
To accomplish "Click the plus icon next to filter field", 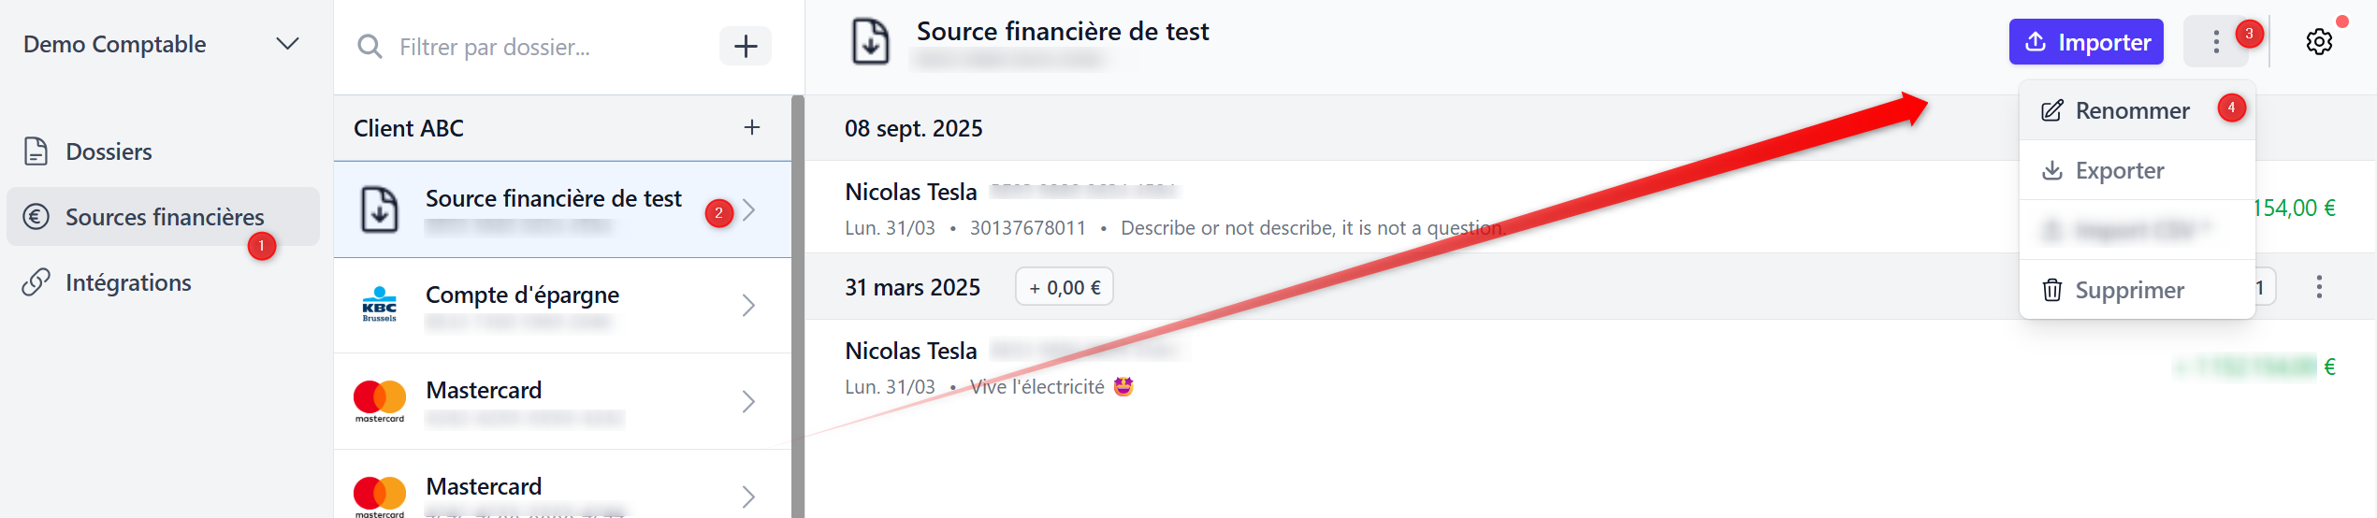I will tap(745, 47).
